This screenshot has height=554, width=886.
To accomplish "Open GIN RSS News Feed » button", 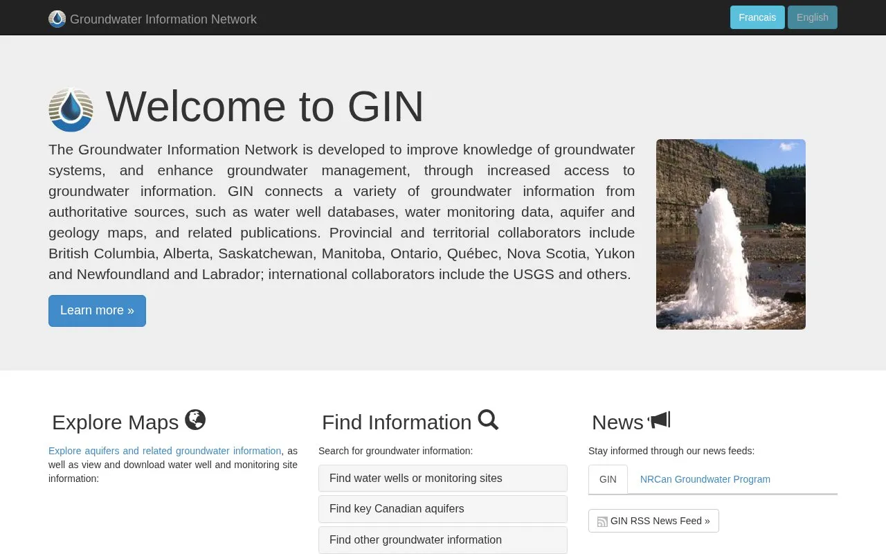I will [x=653, y=521].
